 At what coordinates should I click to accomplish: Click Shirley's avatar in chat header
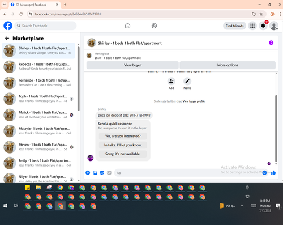coord(92,43)
